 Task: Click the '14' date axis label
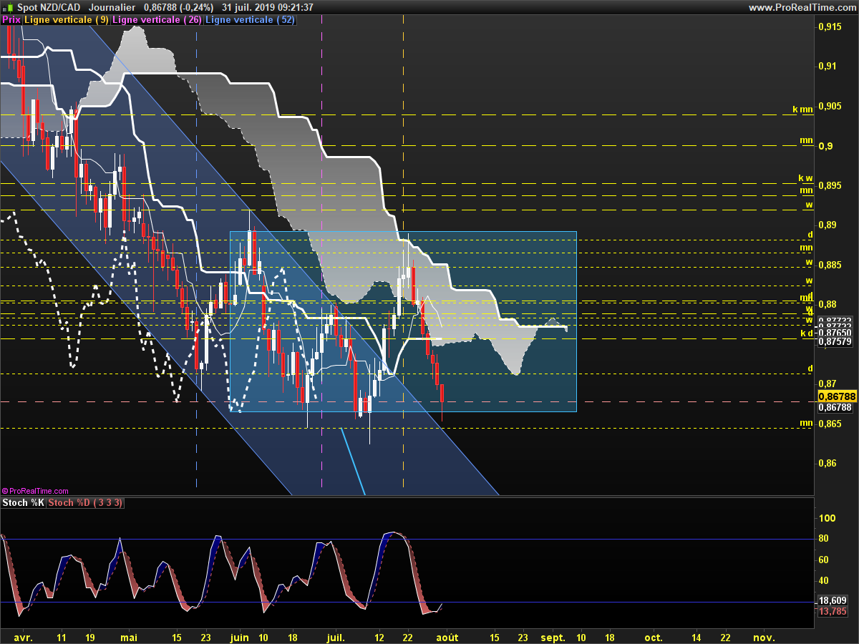click(x=696, y=637)
